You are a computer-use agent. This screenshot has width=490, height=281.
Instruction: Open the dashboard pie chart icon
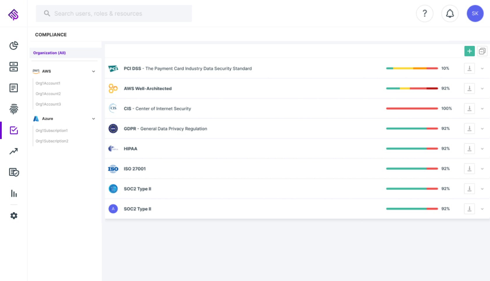point(14,46)
